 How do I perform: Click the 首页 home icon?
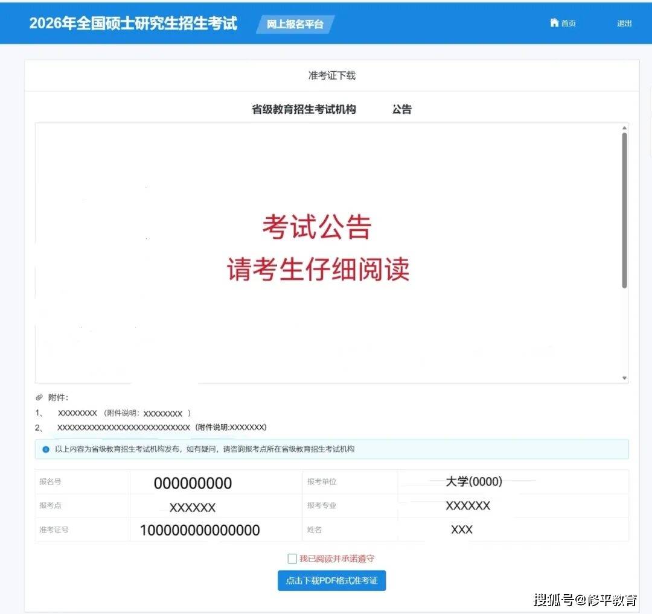554,23
